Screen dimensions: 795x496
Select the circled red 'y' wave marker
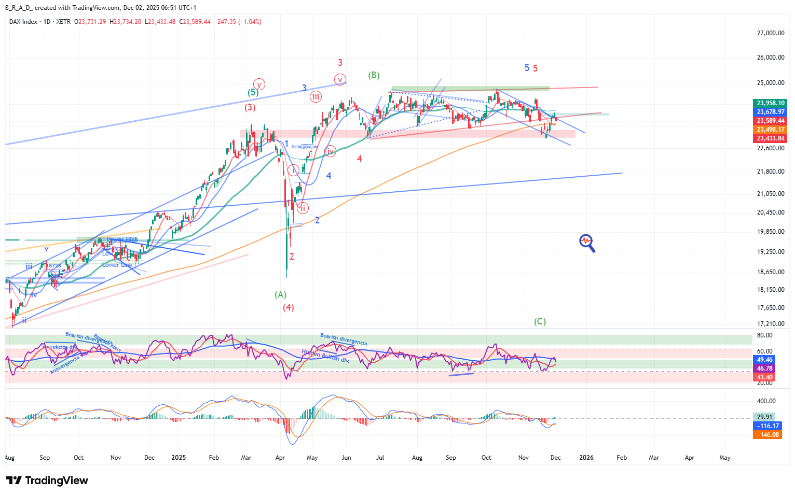tap(259, 84)
